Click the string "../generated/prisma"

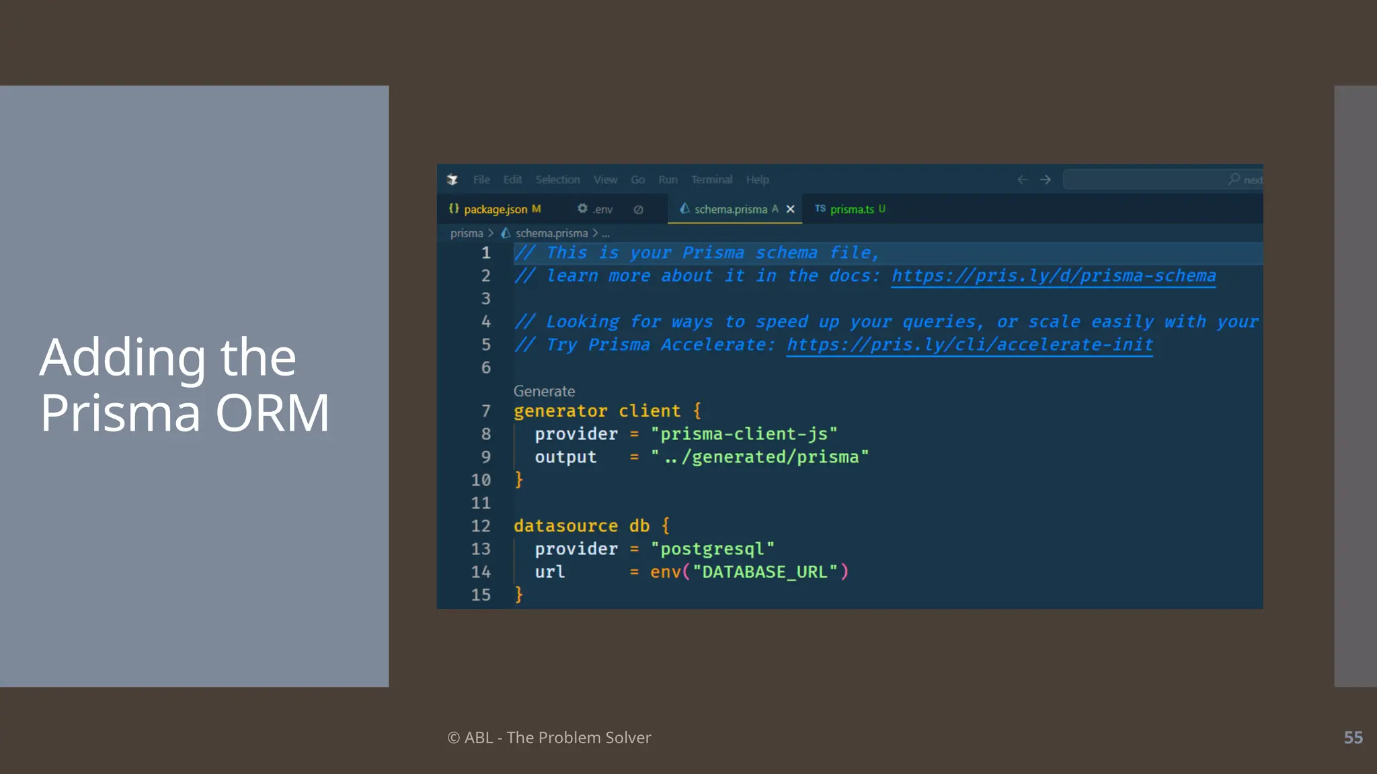tap(760, 457)
